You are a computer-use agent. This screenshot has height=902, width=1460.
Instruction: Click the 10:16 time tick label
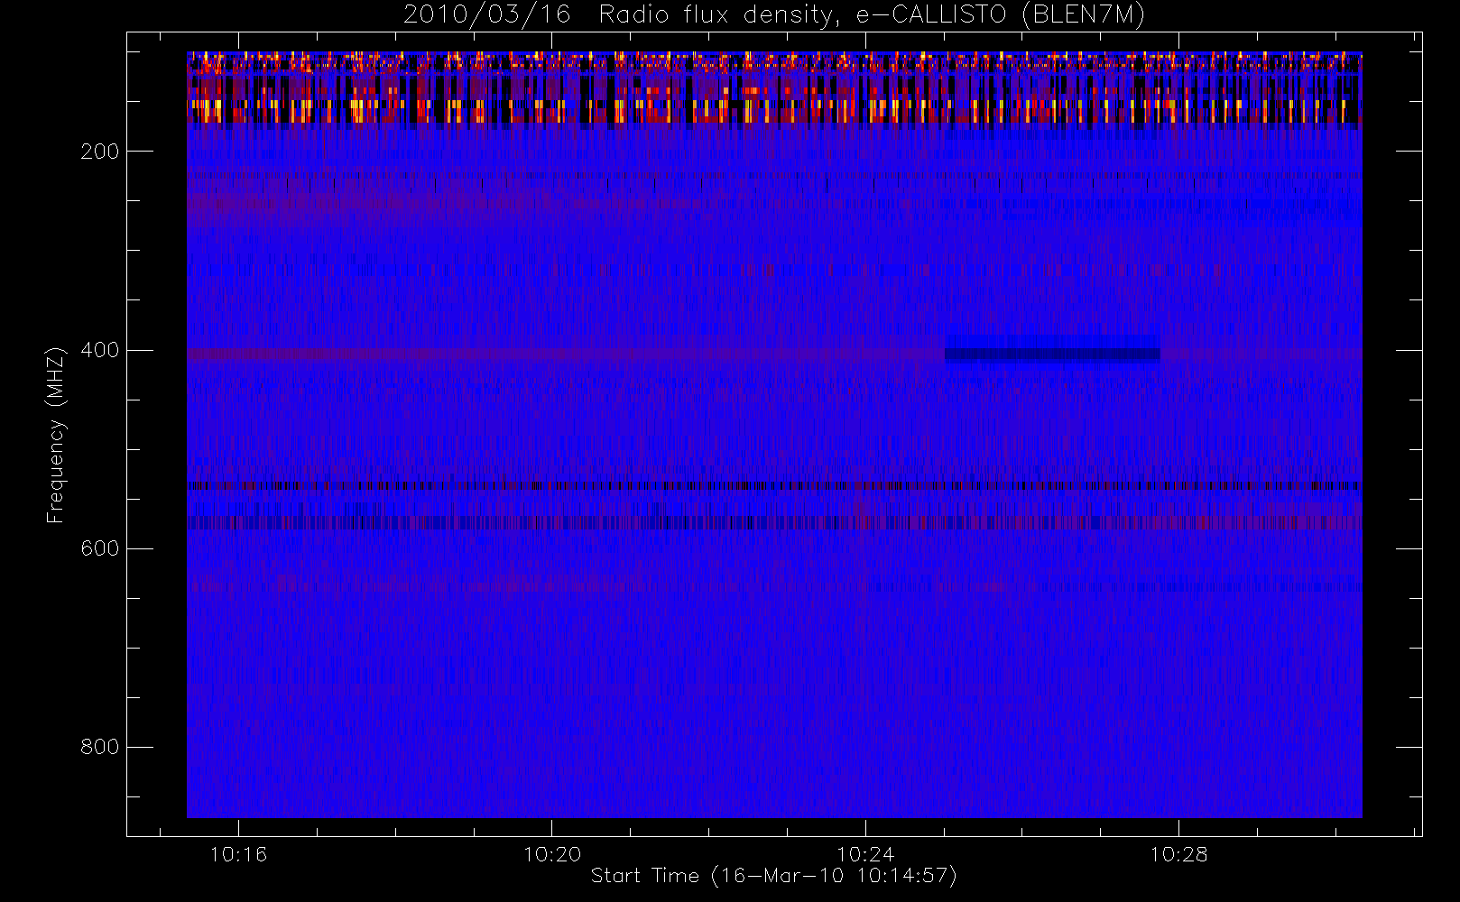click(x=238, y=854)
